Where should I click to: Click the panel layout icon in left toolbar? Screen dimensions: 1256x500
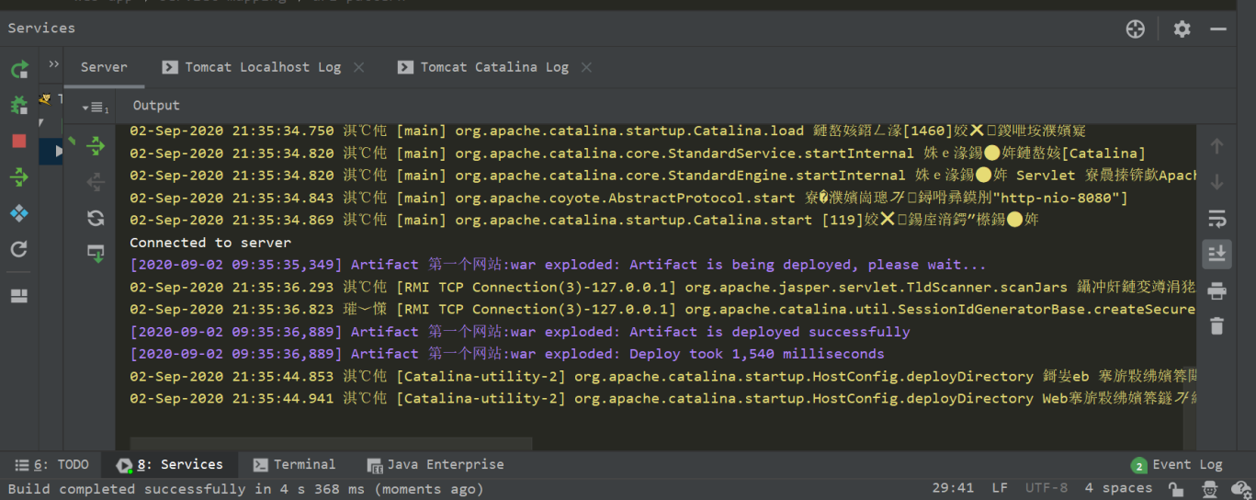click(x=19, y=296)
